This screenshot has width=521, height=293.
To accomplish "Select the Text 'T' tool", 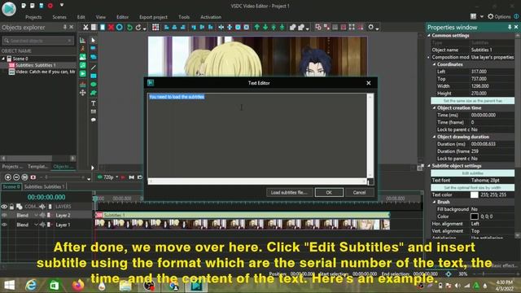I will tap(94, 103).
